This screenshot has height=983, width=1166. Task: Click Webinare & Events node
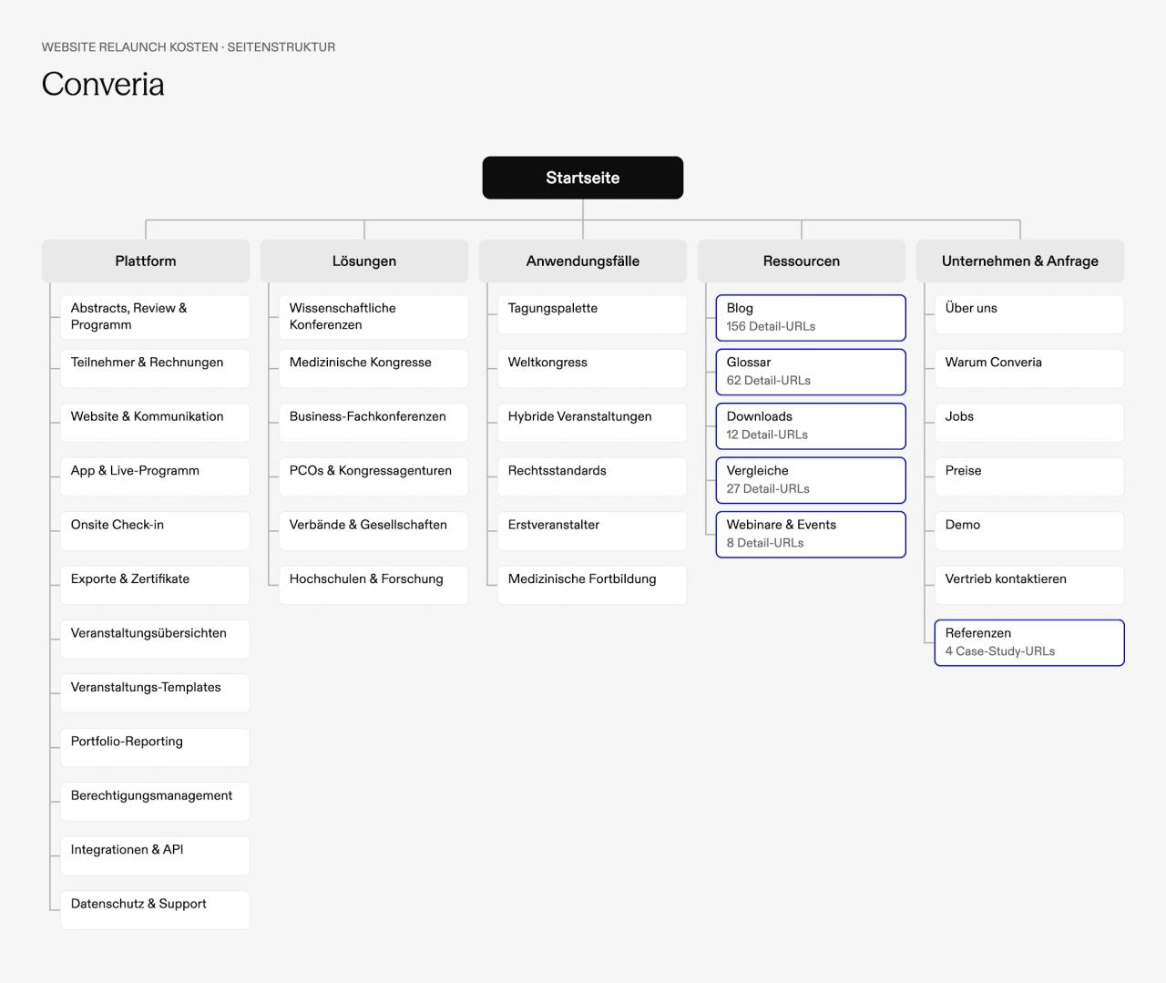(x=811, y=534)
